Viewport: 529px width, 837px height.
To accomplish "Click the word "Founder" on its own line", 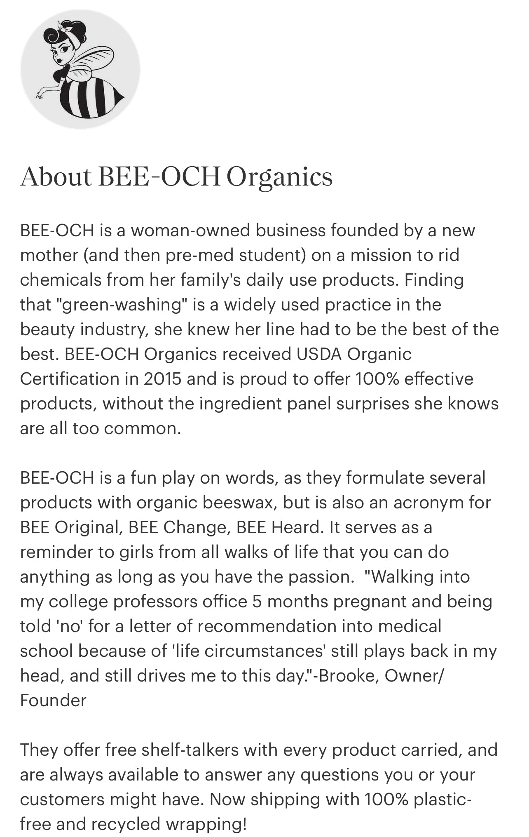I will click(x=53, y=701).
